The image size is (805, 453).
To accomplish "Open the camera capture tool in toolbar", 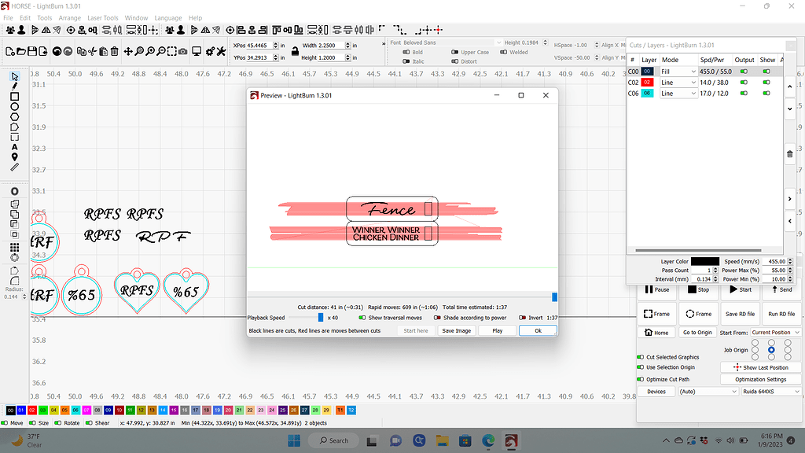I will point(182,52).
